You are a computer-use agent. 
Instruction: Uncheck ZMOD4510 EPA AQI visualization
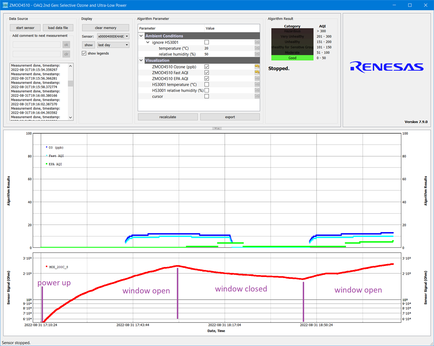click(x=207, y=79)
